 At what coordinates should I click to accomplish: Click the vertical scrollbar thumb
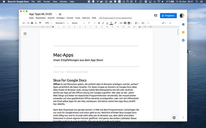click(x=178, y=32)
